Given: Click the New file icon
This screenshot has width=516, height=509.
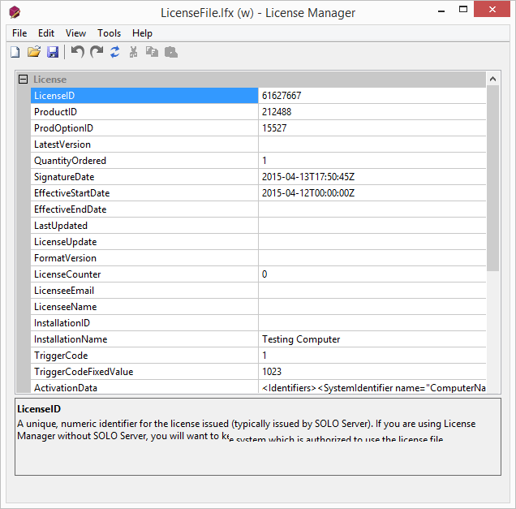Looking at the screenshot, I should tap(15, 52).
